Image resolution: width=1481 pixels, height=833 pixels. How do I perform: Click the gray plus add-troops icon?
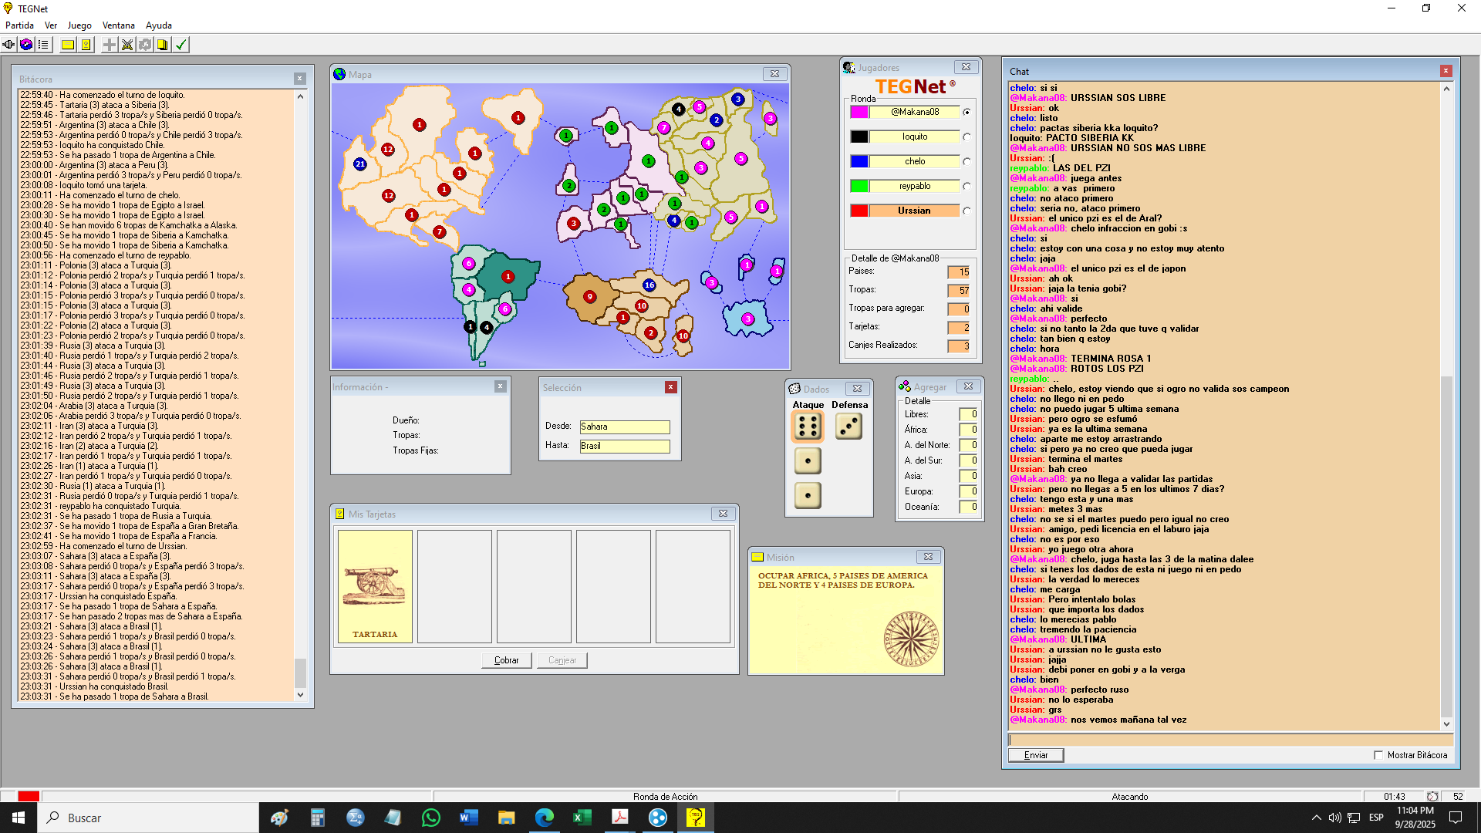click(x=110, y=45)
